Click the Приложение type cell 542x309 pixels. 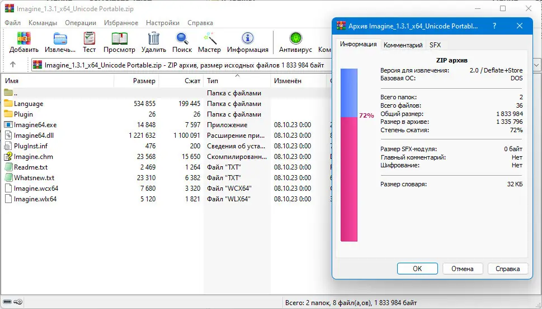[227, 125]
